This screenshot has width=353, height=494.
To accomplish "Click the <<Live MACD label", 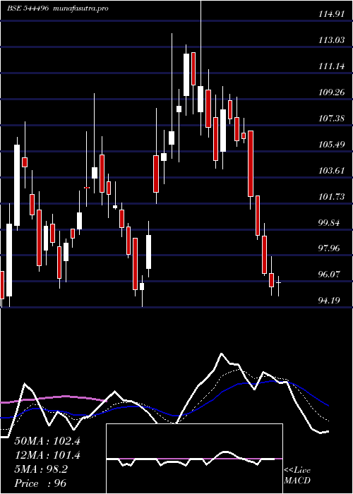I will (x=297, y=476).
